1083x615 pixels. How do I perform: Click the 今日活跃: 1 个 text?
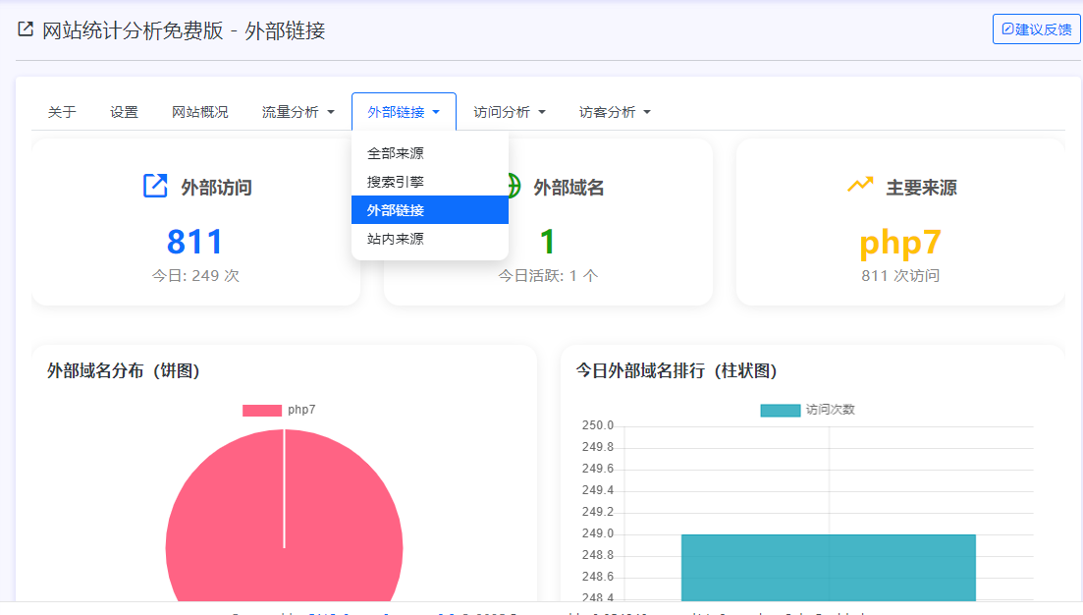tap(548, 276)
